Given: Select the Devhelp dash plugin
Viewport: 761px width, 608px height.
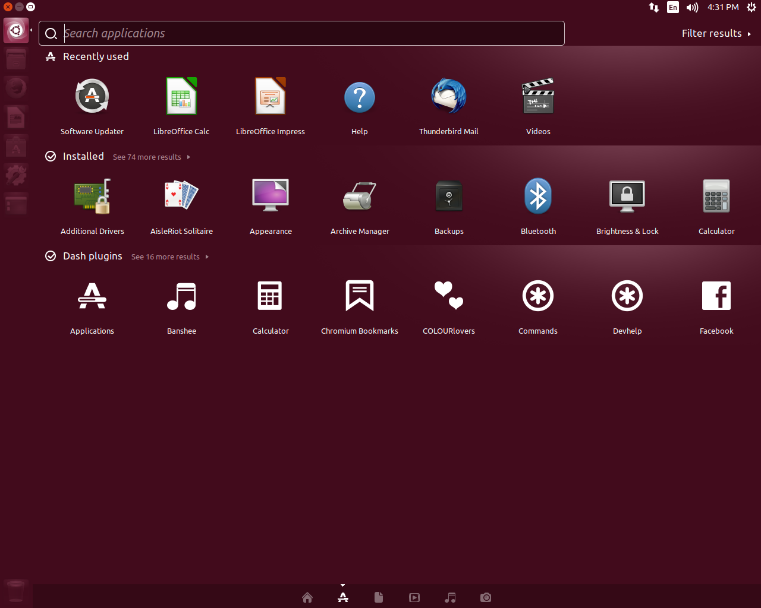Looking at the screenshot, I should [627, 305].
